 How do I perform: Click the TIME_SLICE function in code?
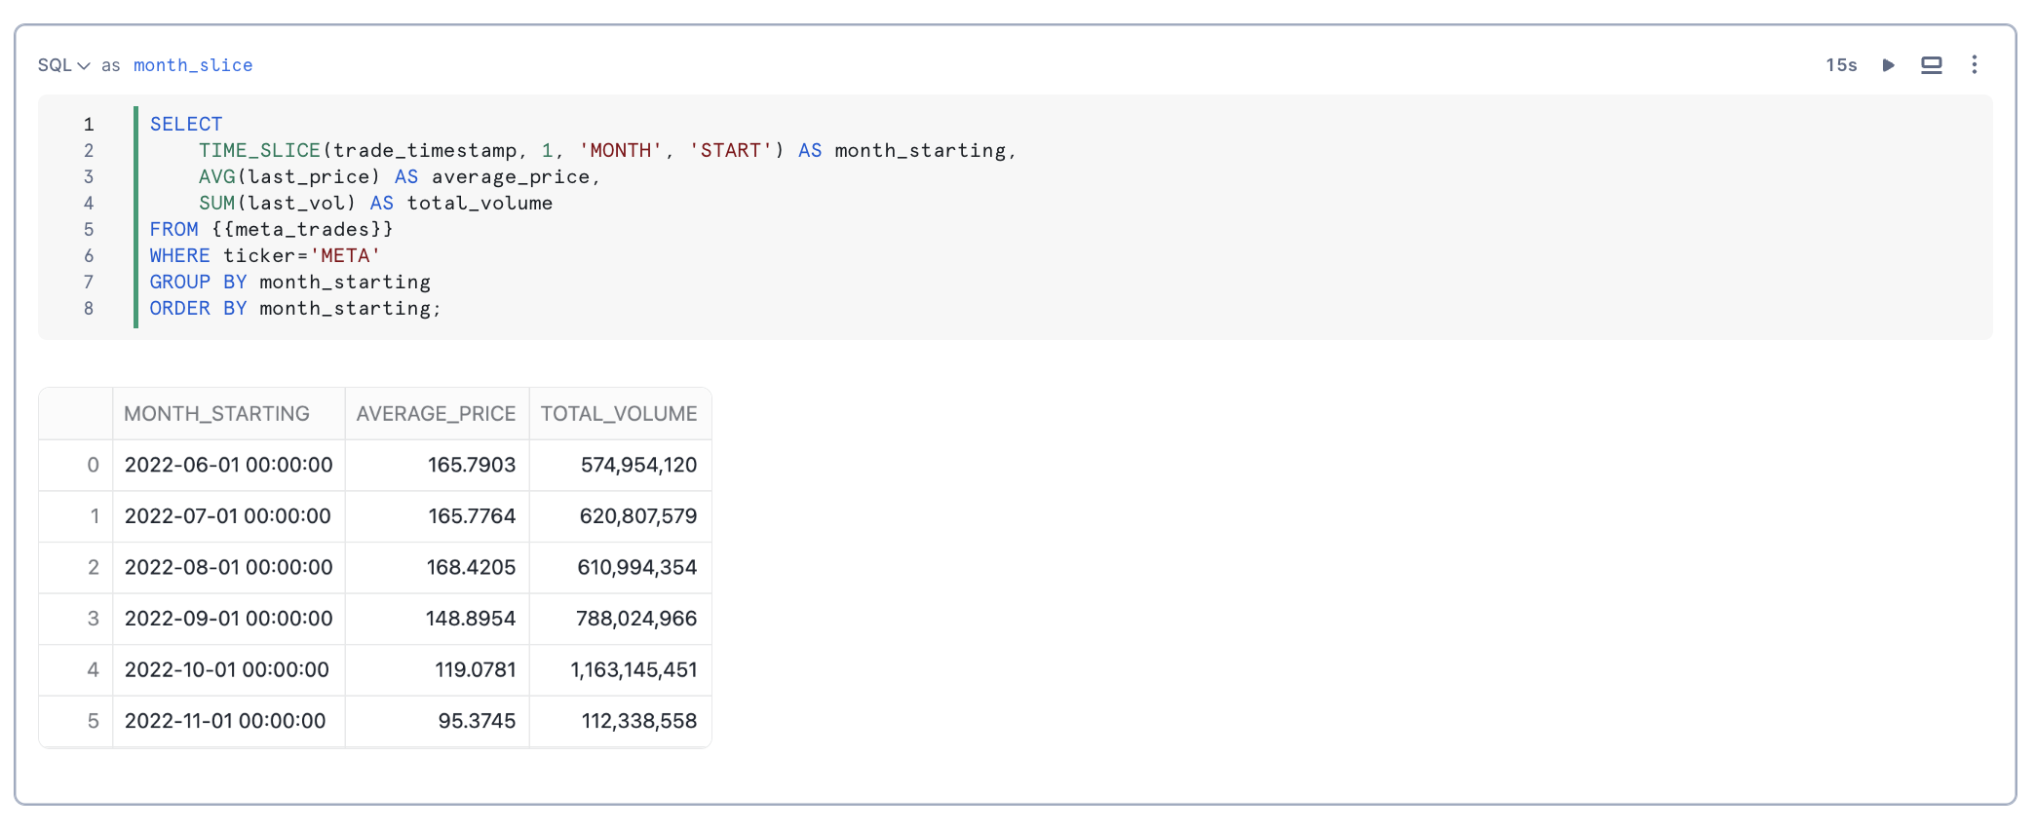point(259,151)
